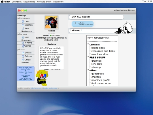Click the green caffeinated mood icon
The image size is (153, 115).
(x=51, y=35)
